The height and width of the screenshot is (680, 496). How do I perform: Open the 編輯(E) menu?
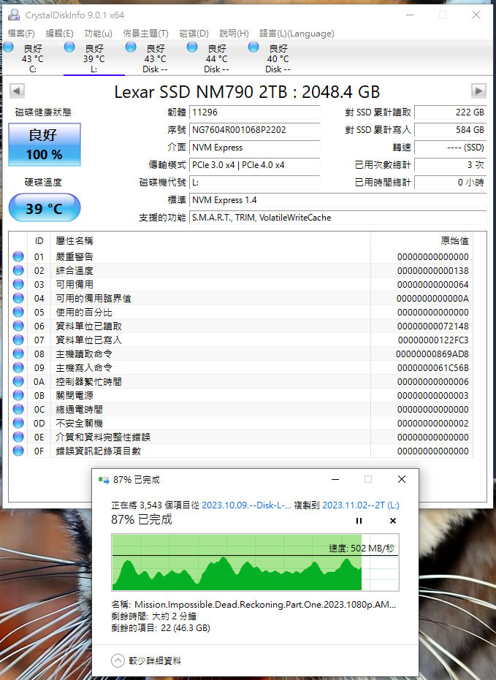[x=59, y=34]
